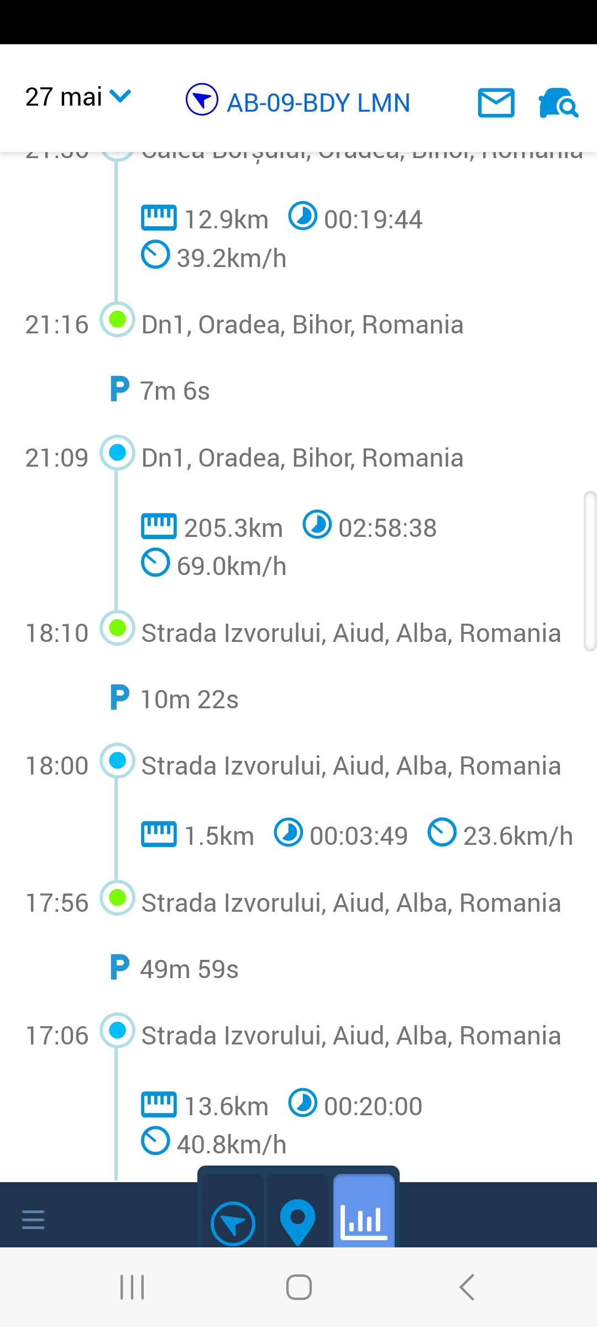Tap the 18:10 green stop marker
Viewport: 597px width, 1327px height.
coord(117,628)
